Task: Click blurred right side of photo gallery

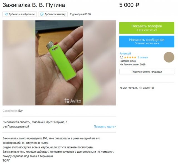Action: tap(100, 63)
